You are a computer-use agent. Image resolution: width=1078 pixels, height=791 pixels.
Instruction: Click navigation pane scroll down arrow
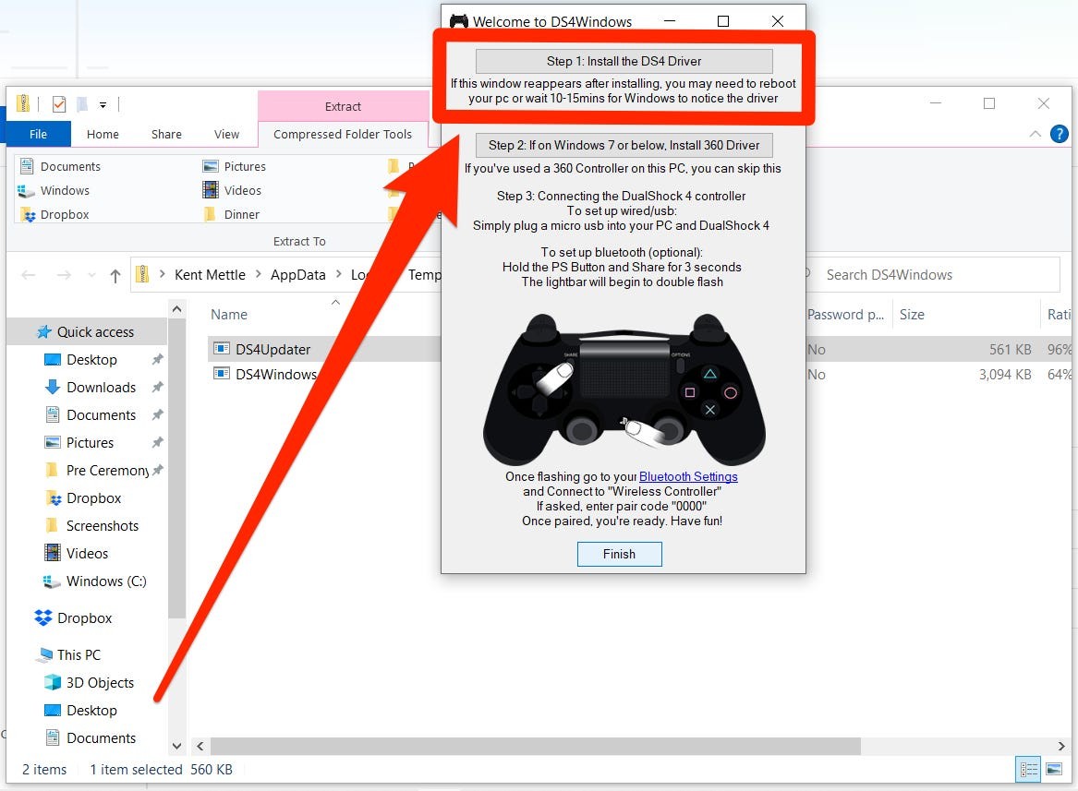(x=176, y=747)
